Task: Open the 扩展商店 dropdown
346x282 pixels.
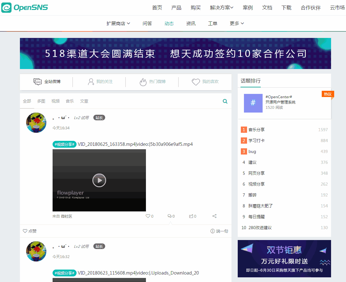Action: 118,23
